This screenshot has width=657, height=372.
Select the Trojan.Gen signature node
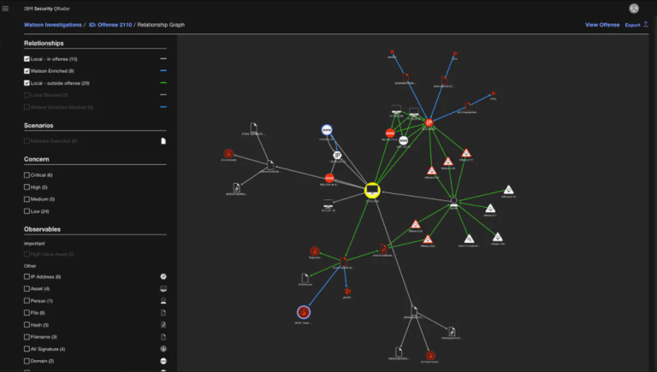315,251
